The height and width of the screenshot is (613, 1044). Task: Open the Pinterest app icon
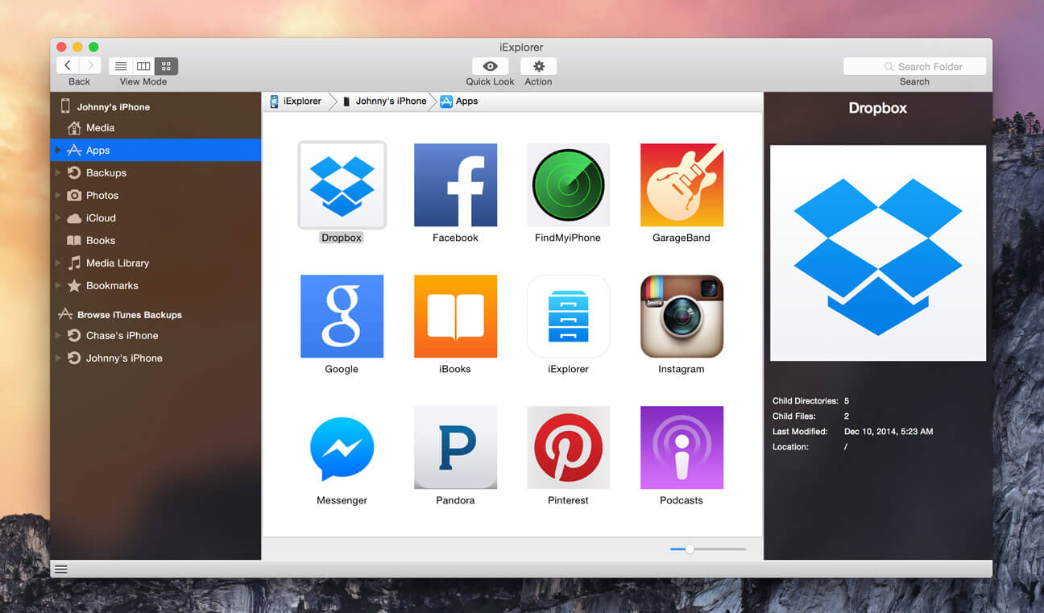(568, 448)
